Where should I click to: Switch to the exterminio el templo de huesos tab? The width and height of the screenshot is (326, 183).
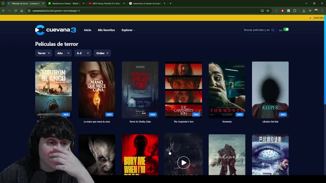147,4
